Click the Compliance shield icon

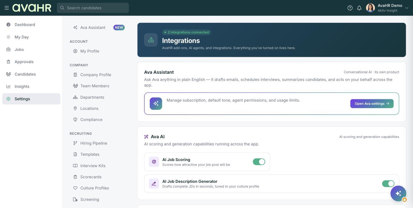tap(75, 120)
